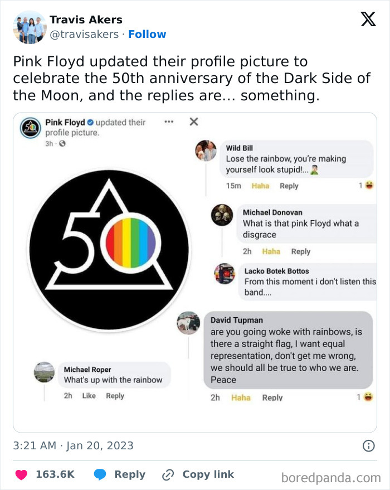This screenshot has height=490, width=390.
Task: Click the blue Reply speech bubble icon
Action: coord(101,474)
